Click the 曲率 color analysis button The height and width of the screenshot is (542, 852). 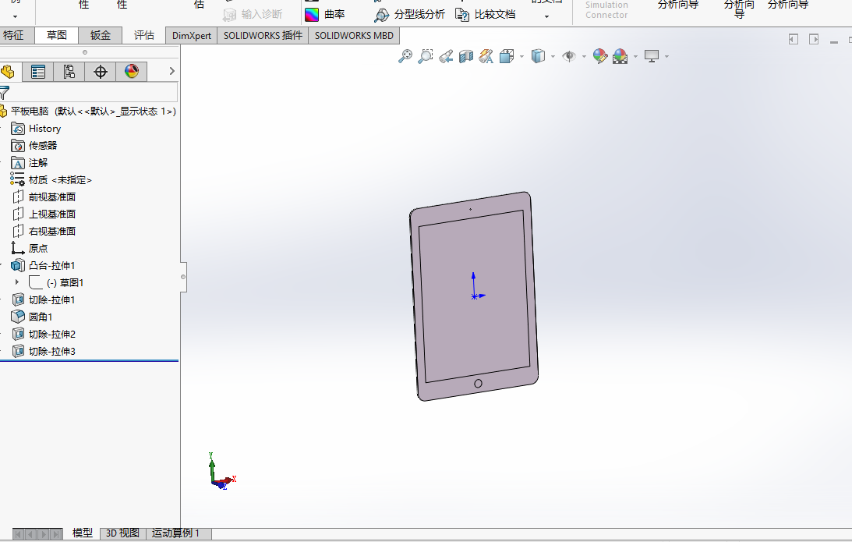(325, 14)
